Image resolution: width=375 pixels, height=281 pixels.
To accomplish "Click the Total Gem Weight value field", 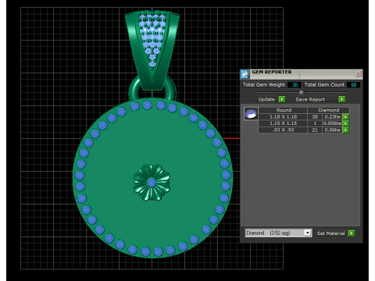I will click(295, 85).
